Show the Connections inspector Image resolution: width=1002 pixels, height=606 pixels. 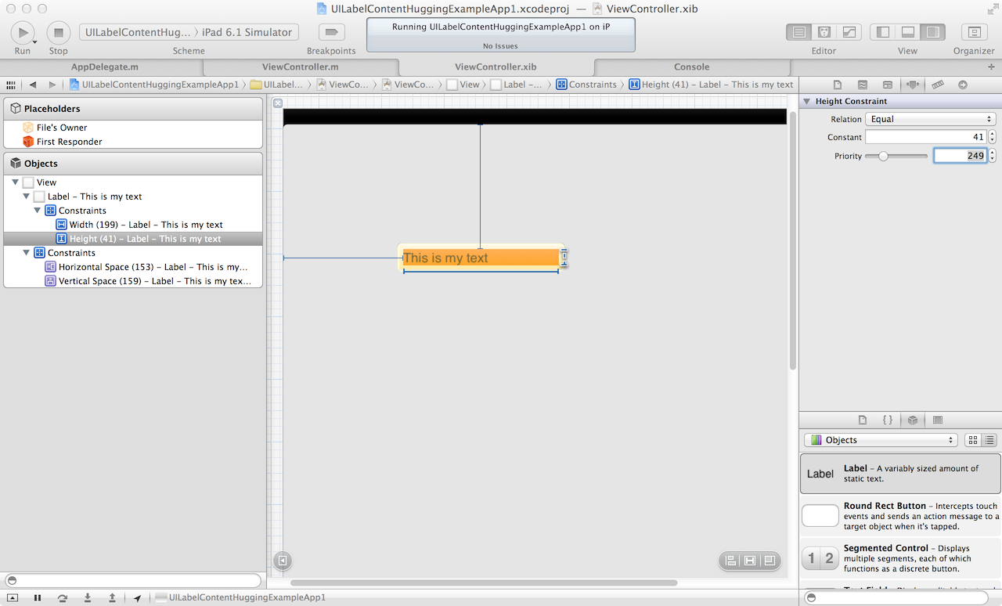click(963, 85)
